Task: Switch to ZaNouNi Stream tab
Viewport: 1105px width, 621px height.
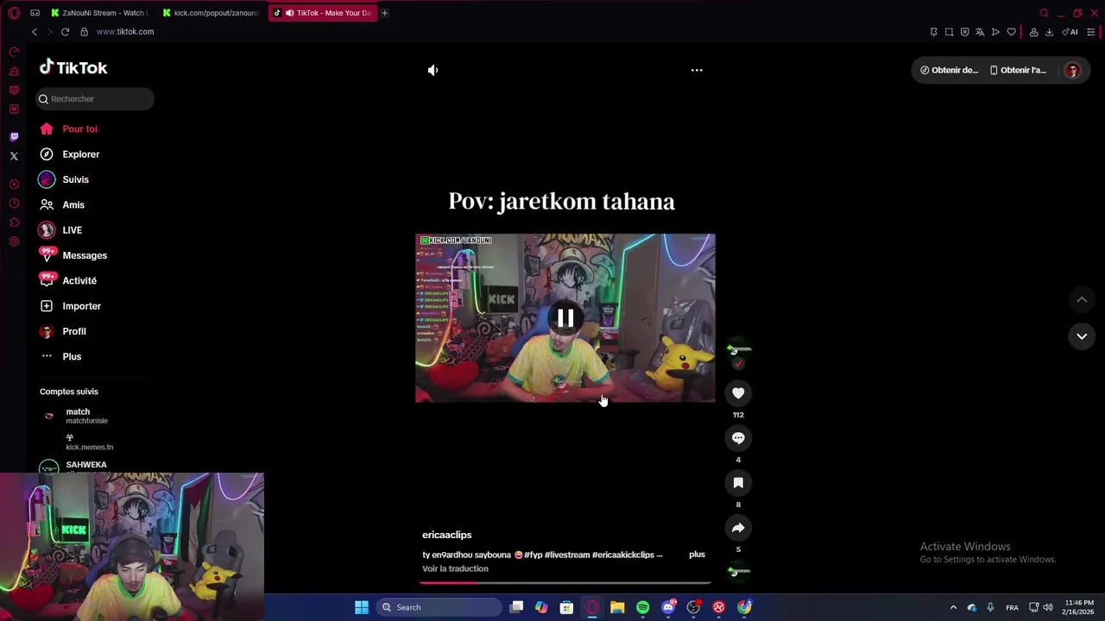Action: click(99, 13)
